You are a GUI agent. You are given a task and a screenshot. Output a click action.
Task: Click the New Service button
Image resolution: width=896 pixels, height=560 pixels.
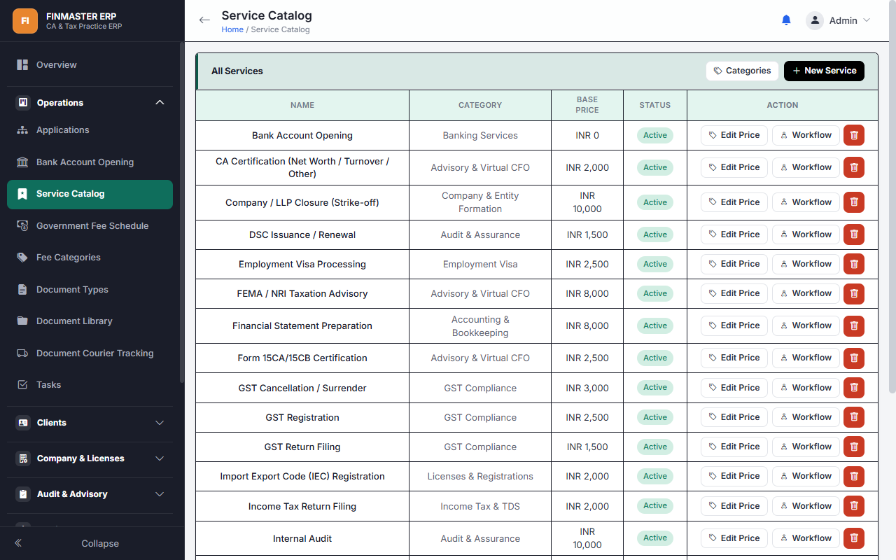click(x=824, y=71)
